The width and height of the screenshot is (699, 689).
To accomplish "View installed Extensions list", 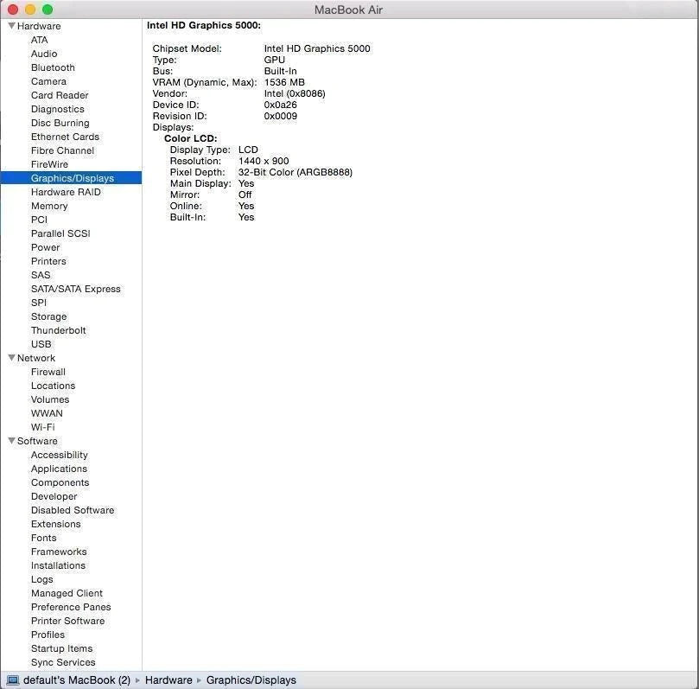I will pyautogui.click(x=55, y=524).
